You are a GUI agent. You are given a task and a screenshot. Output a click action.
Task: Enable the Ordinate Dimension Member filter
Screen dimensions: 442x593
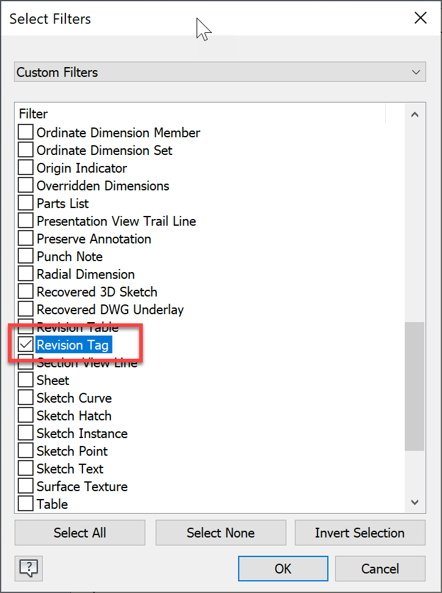click(x=24, y=132)
